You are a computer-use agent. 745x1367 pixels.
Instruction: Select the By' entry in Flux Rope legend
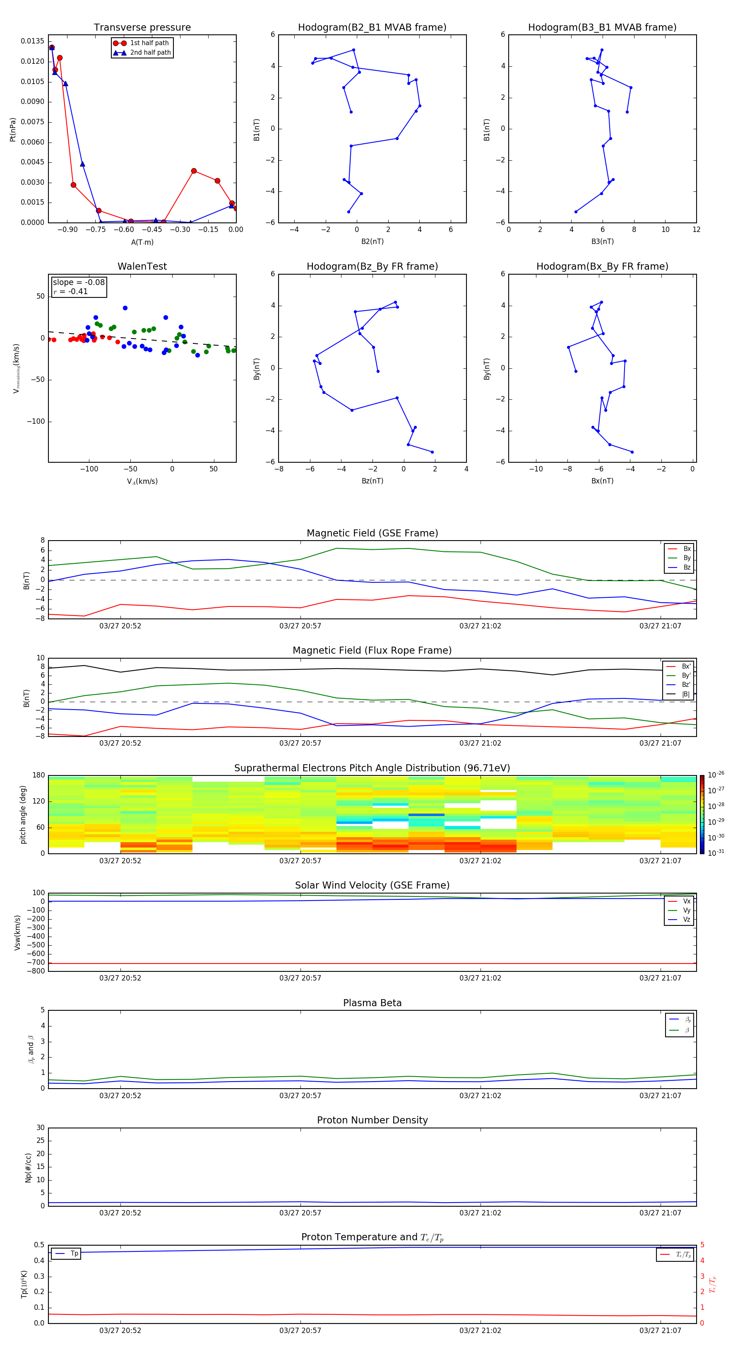[x=678, y=676]
